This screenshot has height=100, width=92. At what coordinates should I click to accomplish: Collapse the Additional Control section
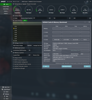click(13, 48)
